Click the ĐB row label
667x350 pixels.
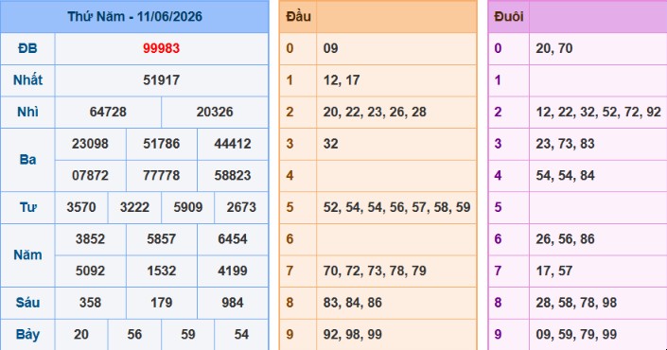pos(27,48)
